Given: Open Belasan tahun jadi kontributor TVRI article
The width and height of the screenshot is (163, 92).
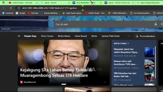Looking at the screenshot, I should 125,63.
